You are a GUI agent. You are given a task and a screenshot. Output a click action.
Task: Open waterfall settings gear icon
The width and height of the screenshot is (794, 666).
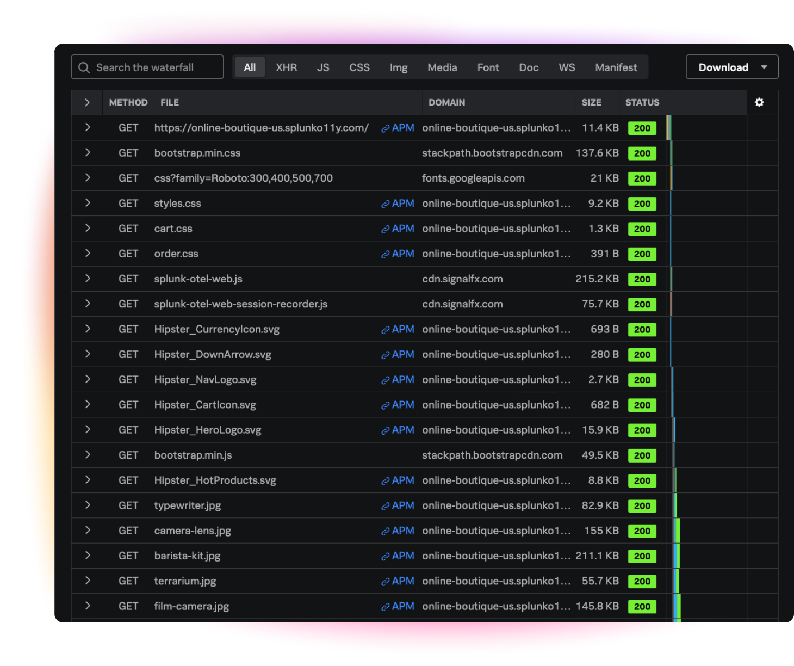(759, 102)
